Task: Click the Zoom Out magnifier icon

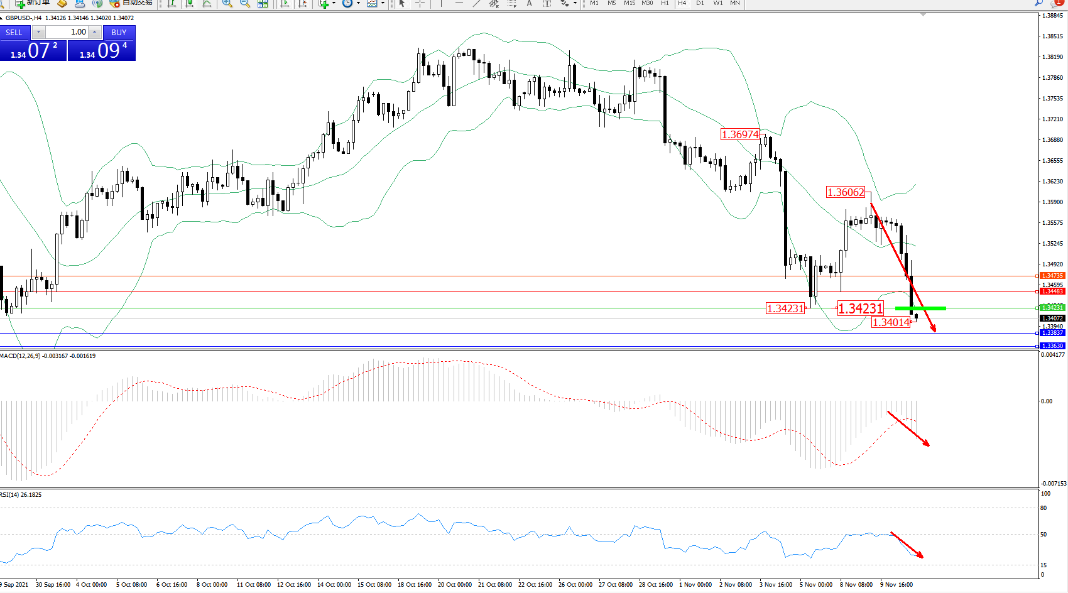Action: click(x=244, y=3)
